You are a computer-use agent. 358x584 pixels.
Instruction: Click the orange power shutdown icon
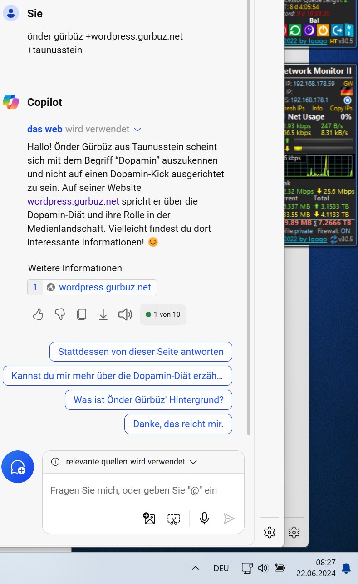[323, 30]
